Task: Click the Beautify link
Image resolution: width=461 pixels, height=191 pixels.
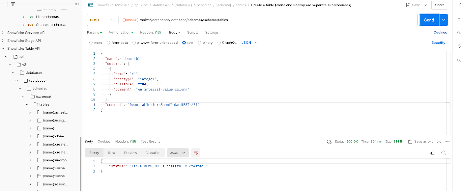Action: pyautogui.click(x=438, y=43)
